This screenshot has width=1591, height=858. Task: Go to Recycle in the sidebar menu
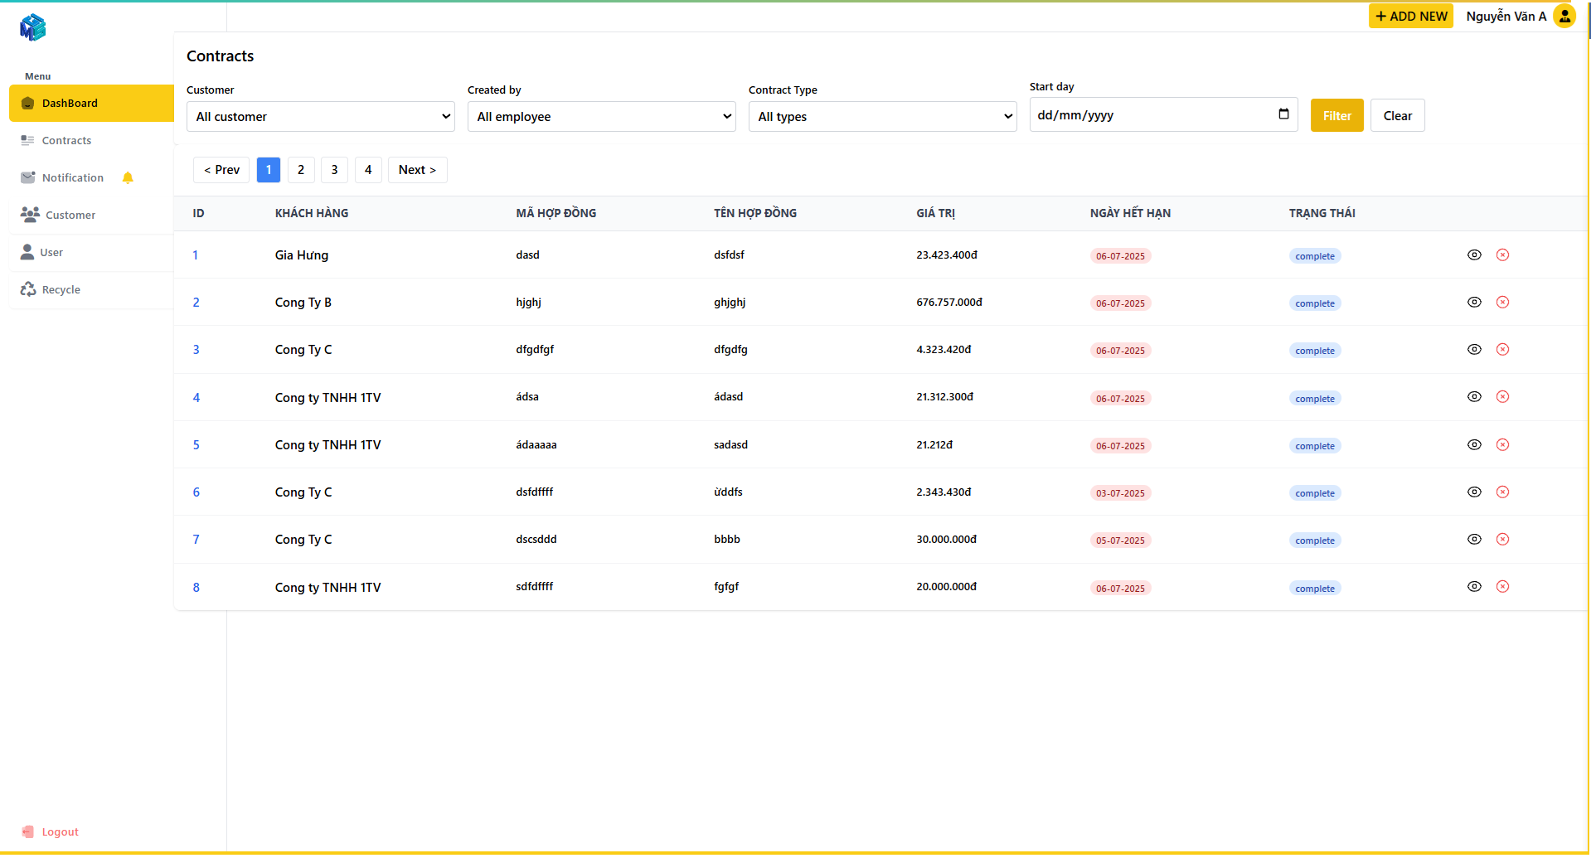[61, 290]
